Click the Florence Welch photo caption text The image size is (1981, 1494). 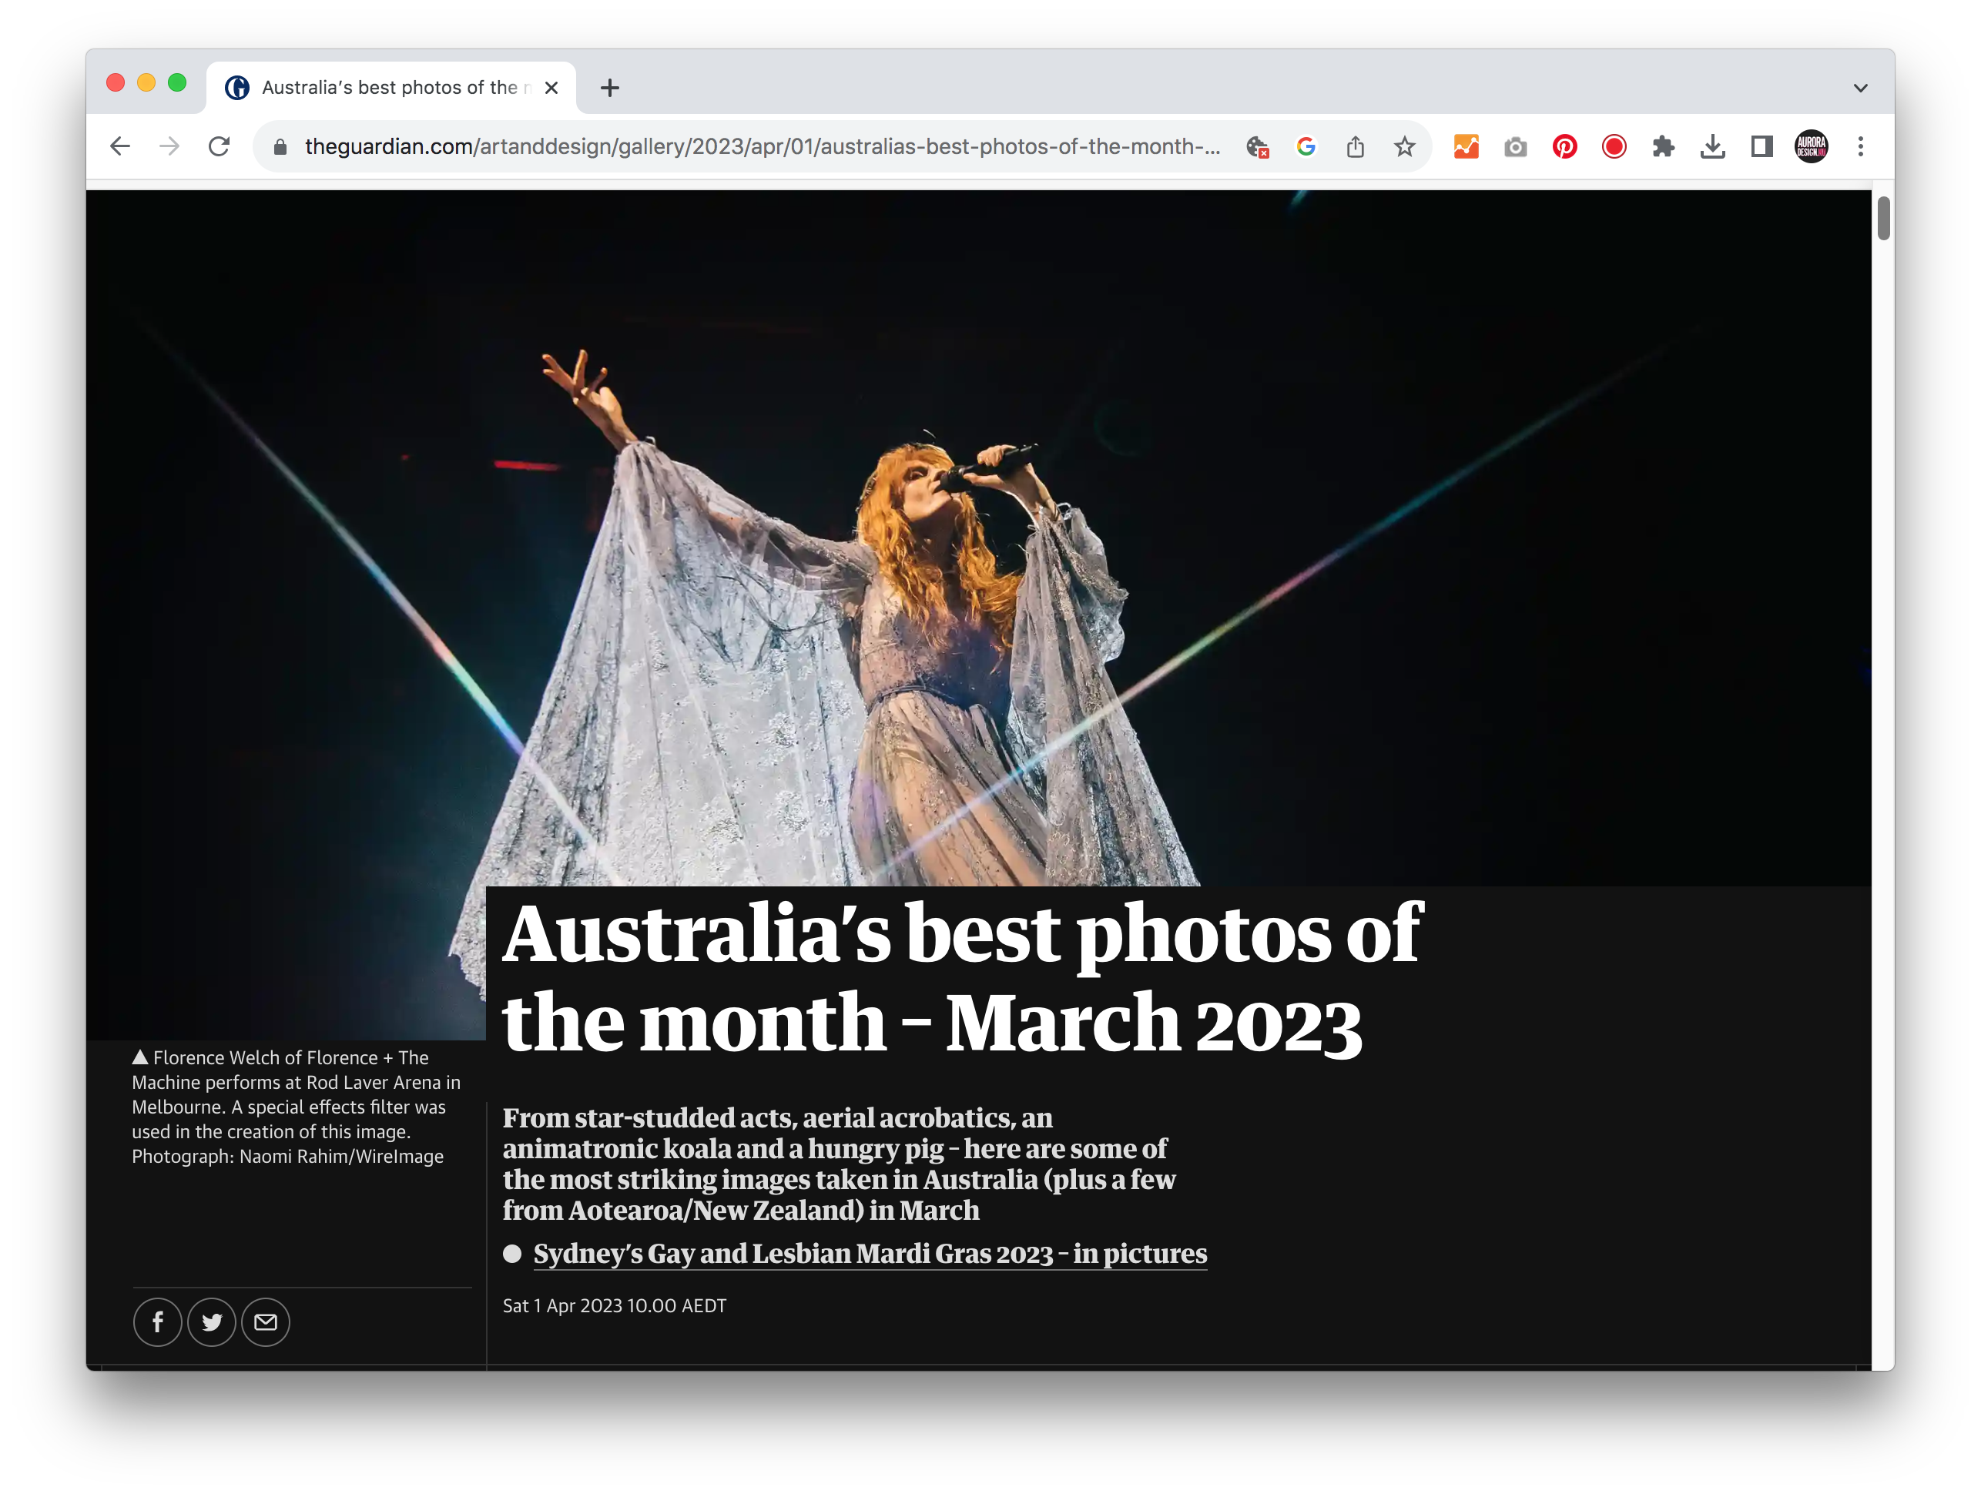297,1107
